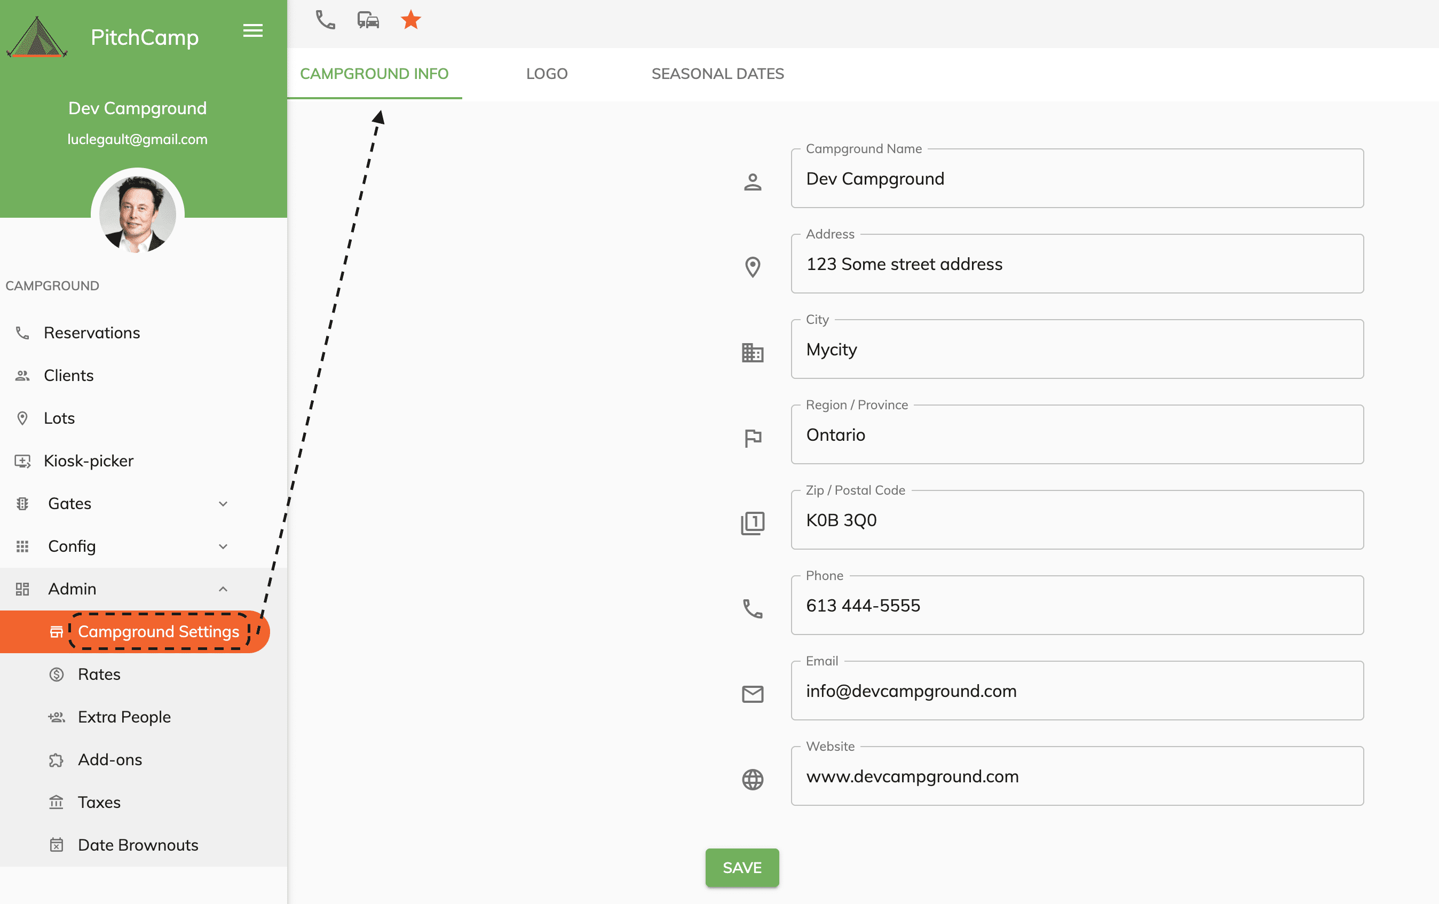The width and height of the screenshot is (1439, 904).
Task: Open the Seasonal Dates tab
Action: (717, 74)
